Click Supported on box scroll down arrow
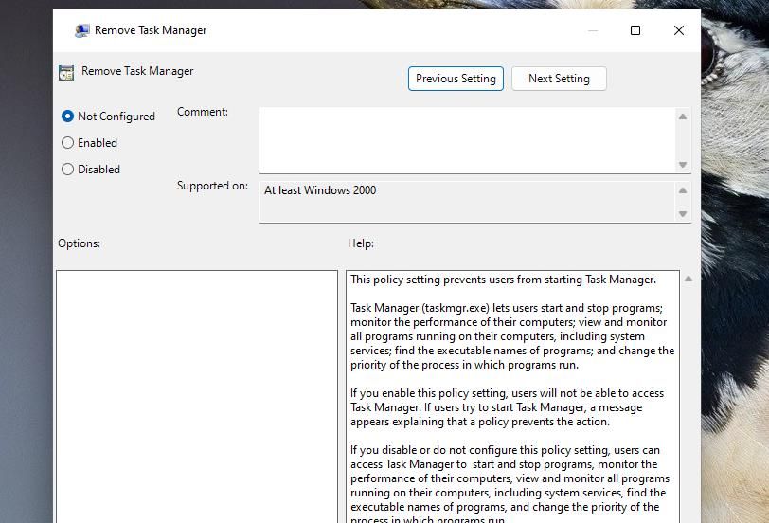 (x=682, y=214)
